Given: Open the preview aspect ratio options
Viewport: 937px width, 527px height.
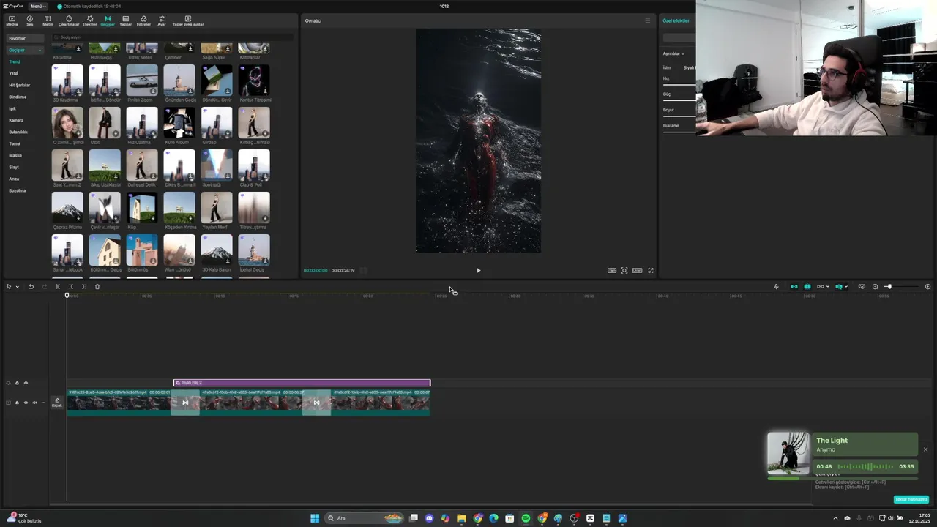Looking at the screenshot, I should [638, 271].
